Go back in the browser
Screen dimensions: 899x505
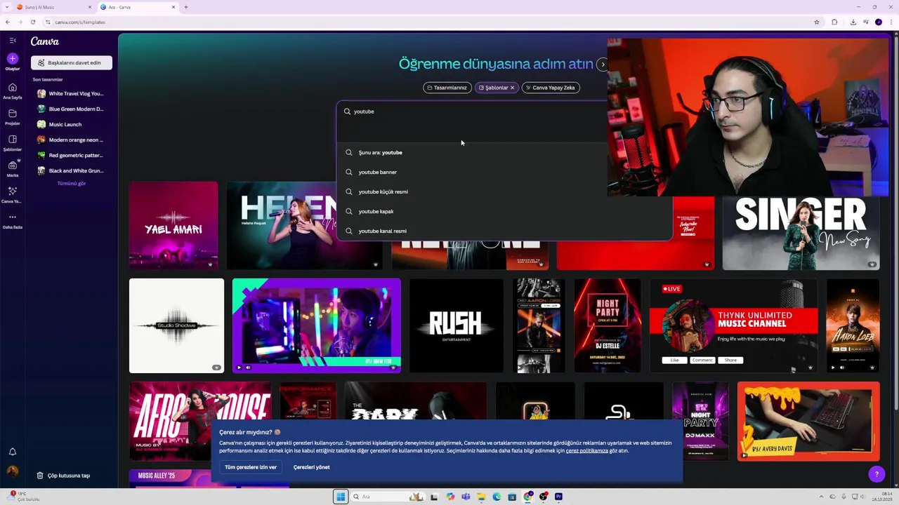(8, 22)
